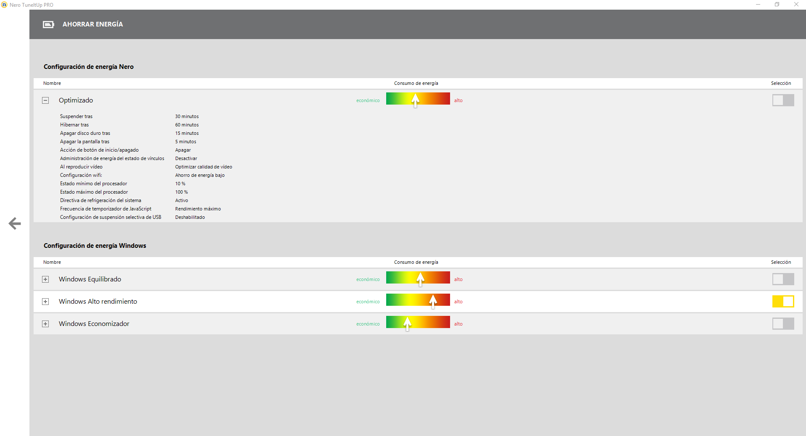Click the Suspender tras setting row
This screenshot has height=436, width=806.
(x=129, y=116)
